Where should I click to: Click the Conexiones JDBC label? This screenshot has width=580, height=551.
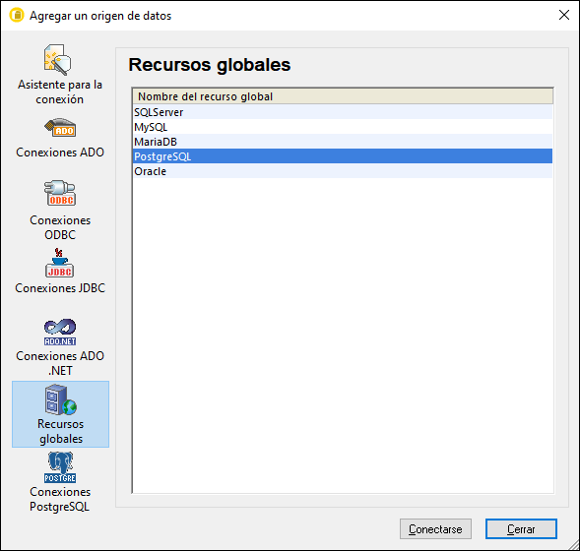point(60,288)
